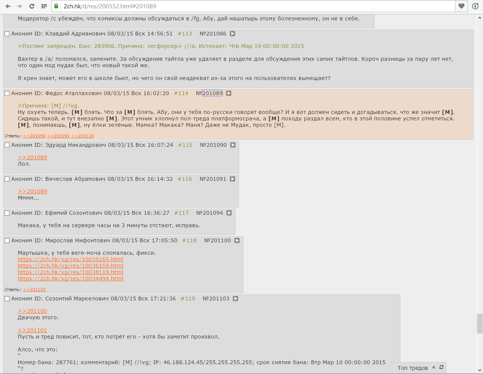Viewport: 483px width, 374px height.
Task: Click the post counter #115
Action: click(x=185, y=145)
